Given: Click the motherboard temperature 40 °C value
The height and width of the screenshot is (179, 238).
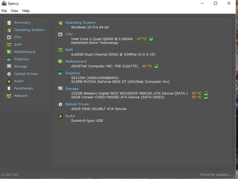Looking at the screenshot, I should pyautogui.click(x=147, y=66).
